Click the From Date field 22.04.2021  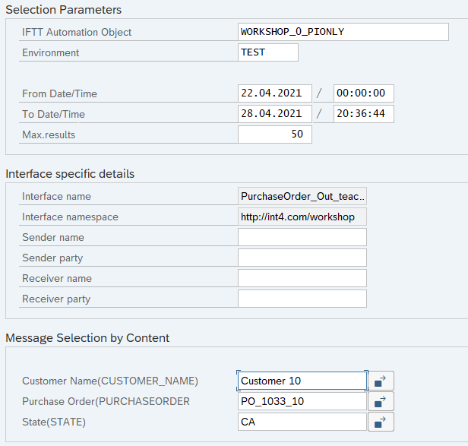[274, 93]
